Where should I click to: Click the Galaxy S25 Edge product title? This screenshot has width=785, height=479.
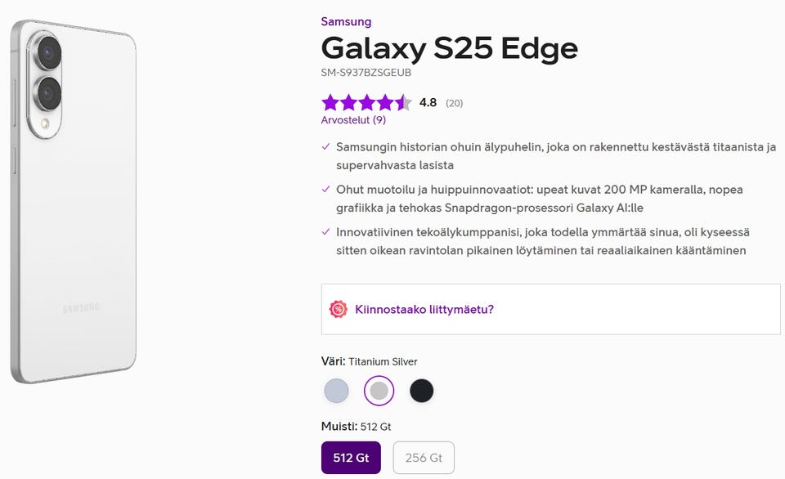coord(449,48)
